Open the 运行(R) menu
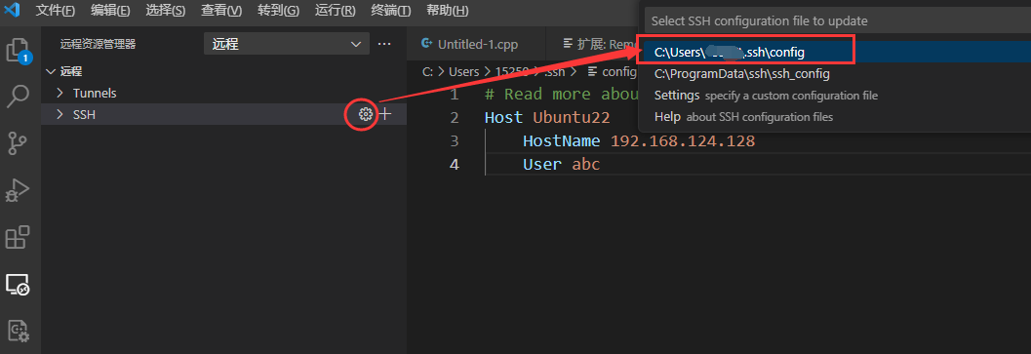 tap(336, 11)
